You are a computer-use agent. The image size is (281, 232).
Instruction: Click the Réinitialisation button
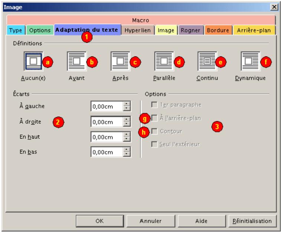coord(252,221)
